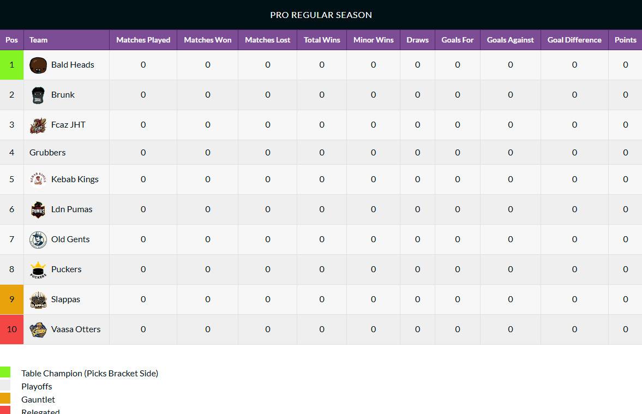Select Ldn Pumas Matches Won value
Image resolution: width=642 pixels, height=414 pixels.
tap(208, 209)
